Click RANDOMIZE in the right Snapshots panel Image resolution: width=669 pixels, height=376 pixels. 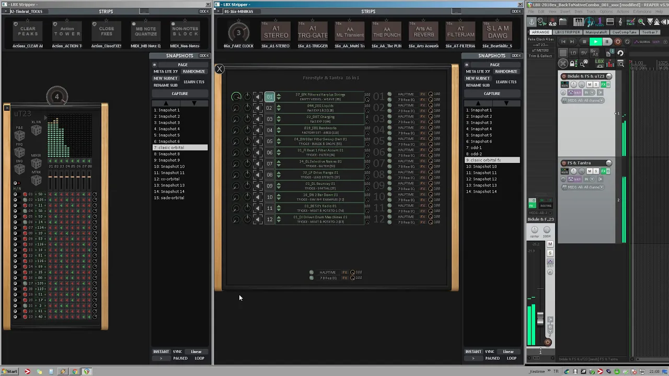pos(506,72)
